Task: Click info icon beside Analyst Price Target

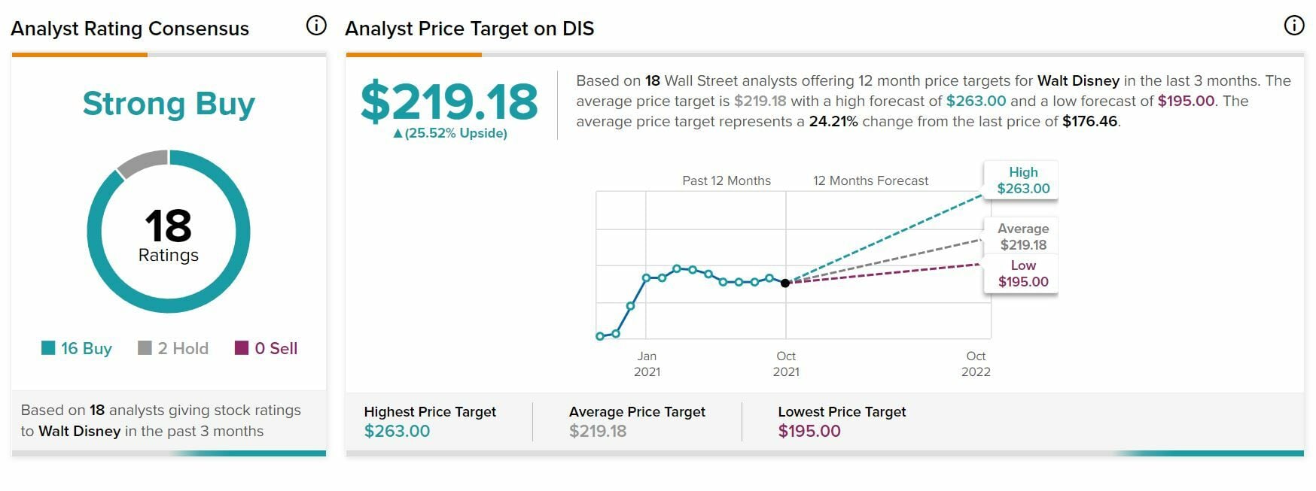Action: (1293, 26)
